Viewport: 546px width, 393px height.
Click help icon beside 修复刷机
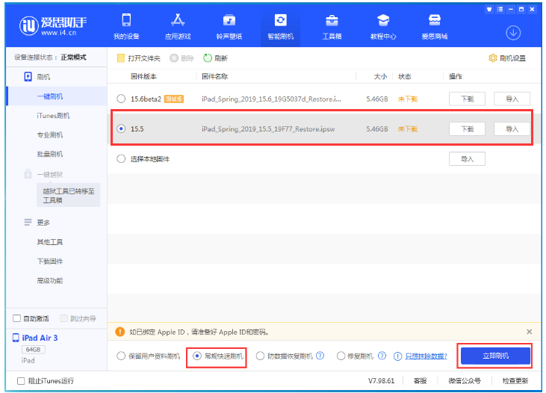[x=382, y=356]
